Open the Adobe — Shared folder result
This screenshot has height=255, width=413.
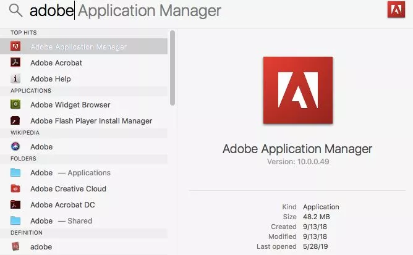(x=83, y=221)
